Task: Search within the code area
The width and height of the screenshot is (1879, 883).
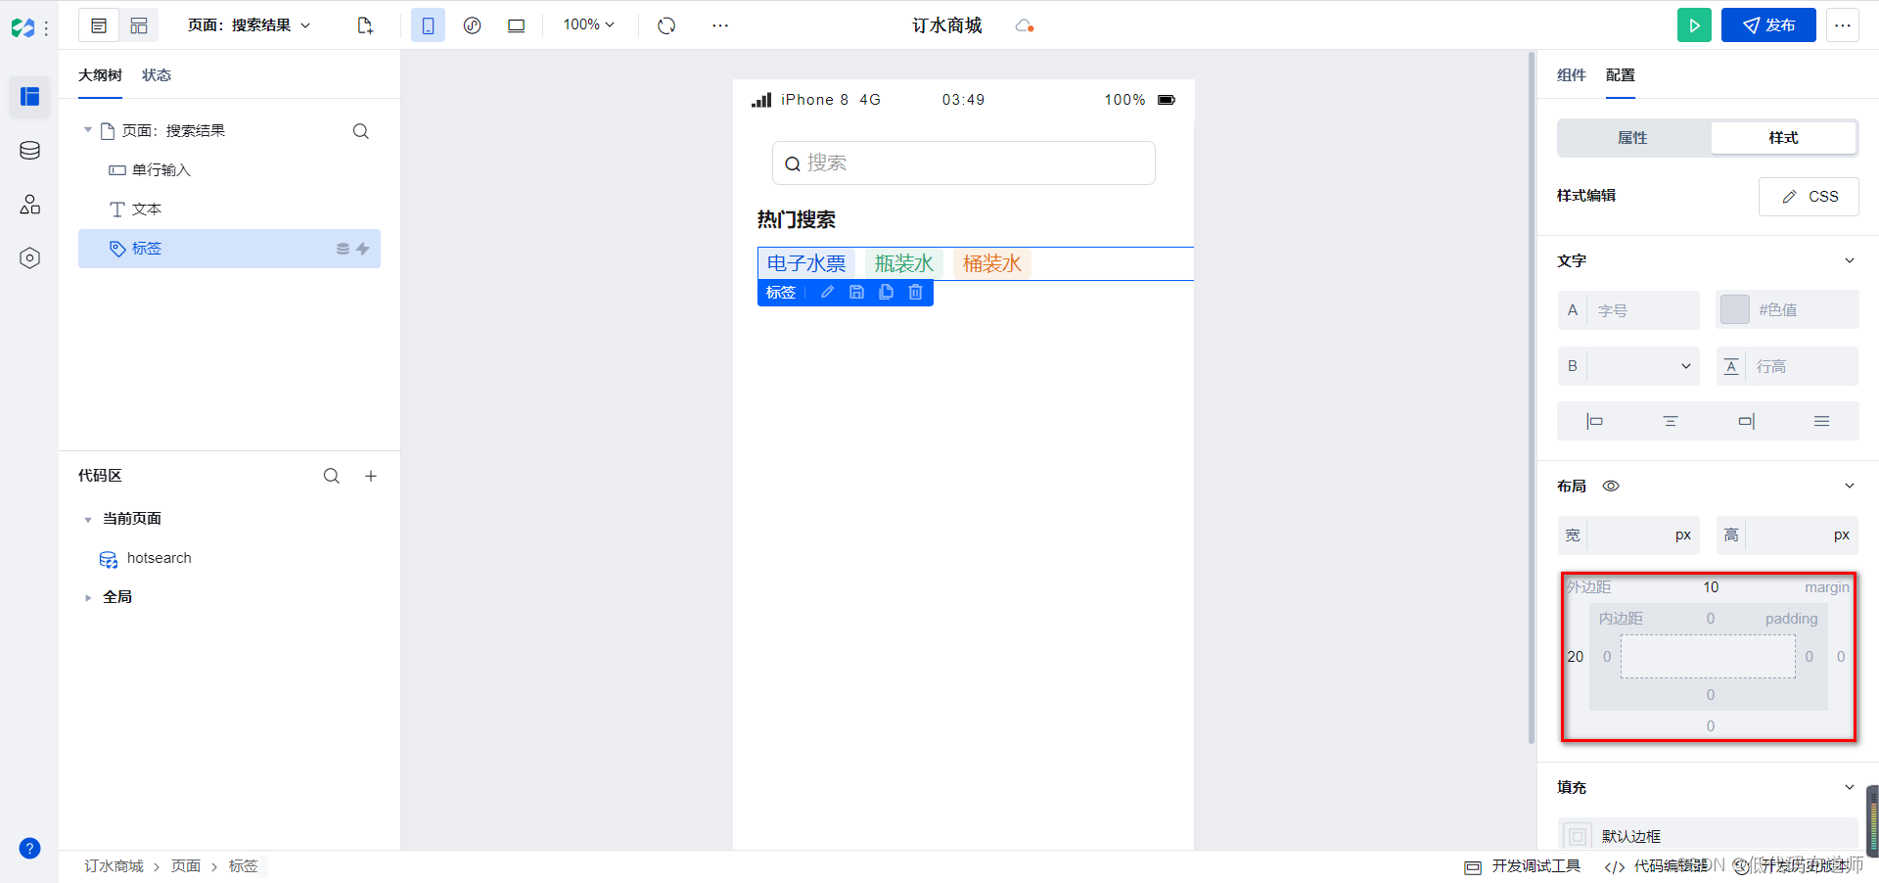Action: pyautogui.click(x=332, y=476)
